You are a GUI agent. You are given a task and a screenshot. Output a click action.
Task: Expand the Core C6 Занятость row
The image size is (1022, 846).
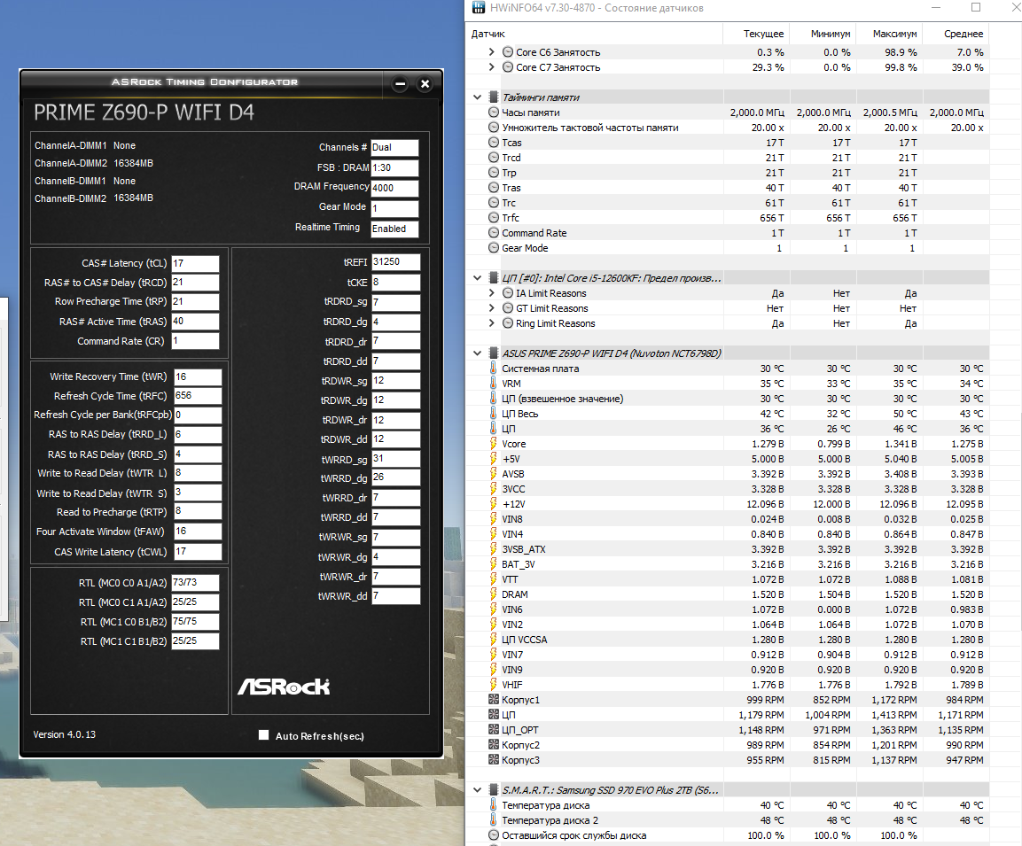(x=491, y=52)
